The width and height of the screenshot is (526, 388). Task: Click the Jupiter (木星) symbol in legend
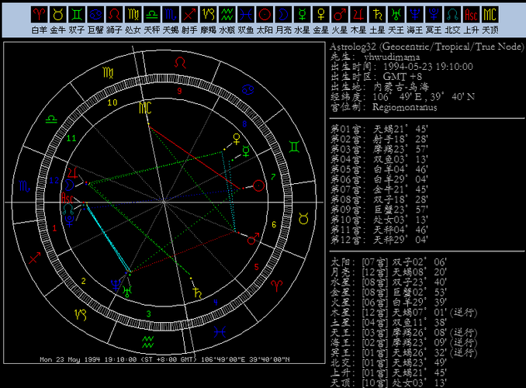pos(358,15)
